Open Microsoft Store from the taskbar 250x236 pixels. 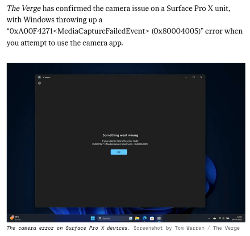tap(152, 218)
